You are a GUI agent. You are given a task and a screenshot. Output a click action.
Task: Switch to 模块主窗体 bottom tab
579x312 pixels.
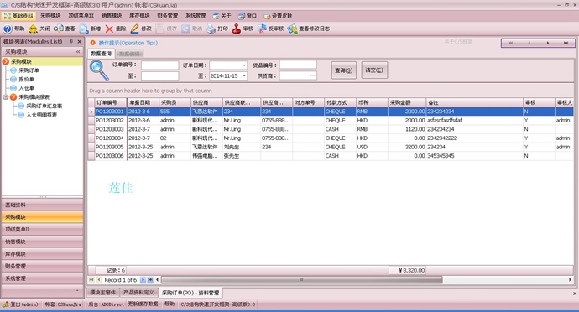pos(103,293)
